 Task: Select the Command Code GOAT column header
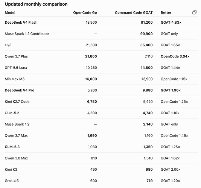pos(134,13)
